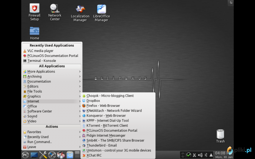This screenshot has width=255, height=159.
Task: Launch Firefox - Web Browser
Action: coord(118,106)
